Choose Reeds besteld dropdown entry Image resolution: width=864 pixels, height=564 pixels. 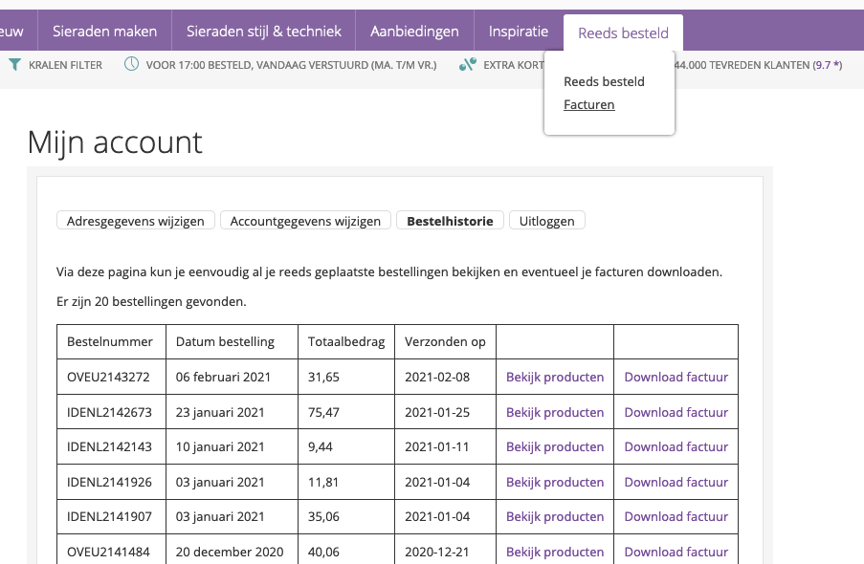604,81
